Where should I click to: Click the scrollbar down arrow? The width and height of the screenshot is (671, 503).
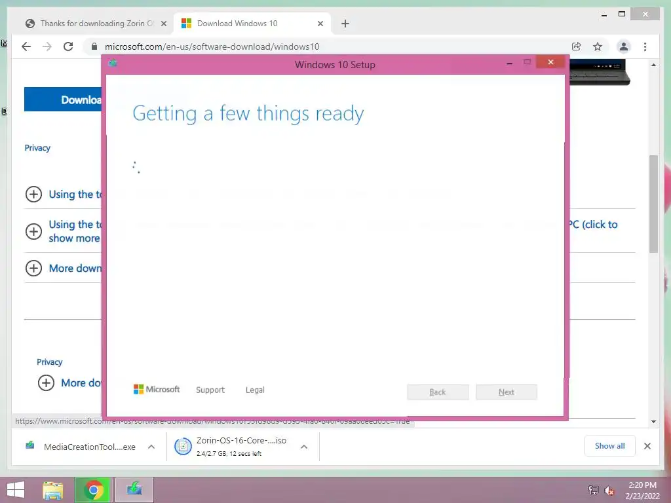coord(653,422)
